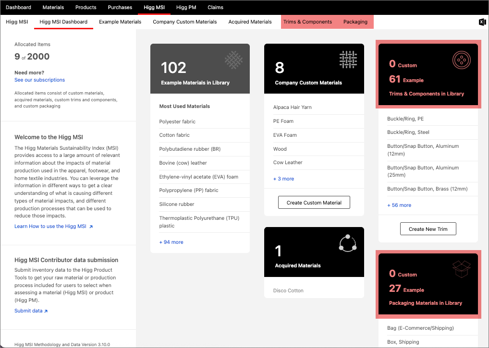
Task: Click the Create Custom Material button
Action: pyautogui.click(x=314, y=203)
